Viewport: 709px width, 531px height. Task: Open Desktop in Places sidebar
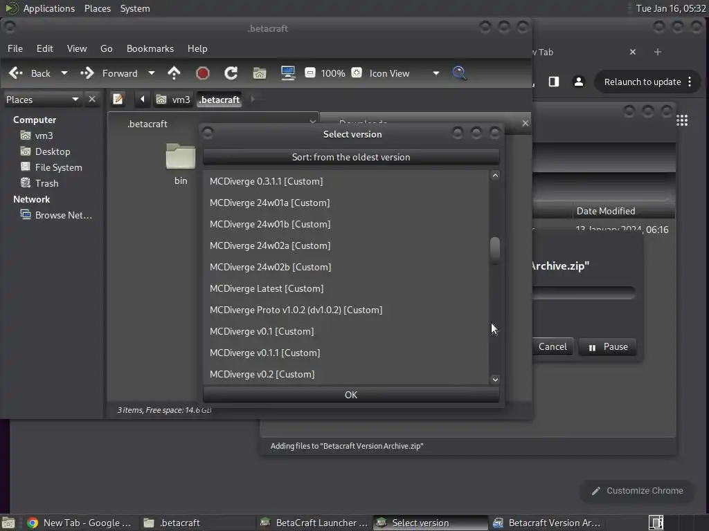click(53, 151)
